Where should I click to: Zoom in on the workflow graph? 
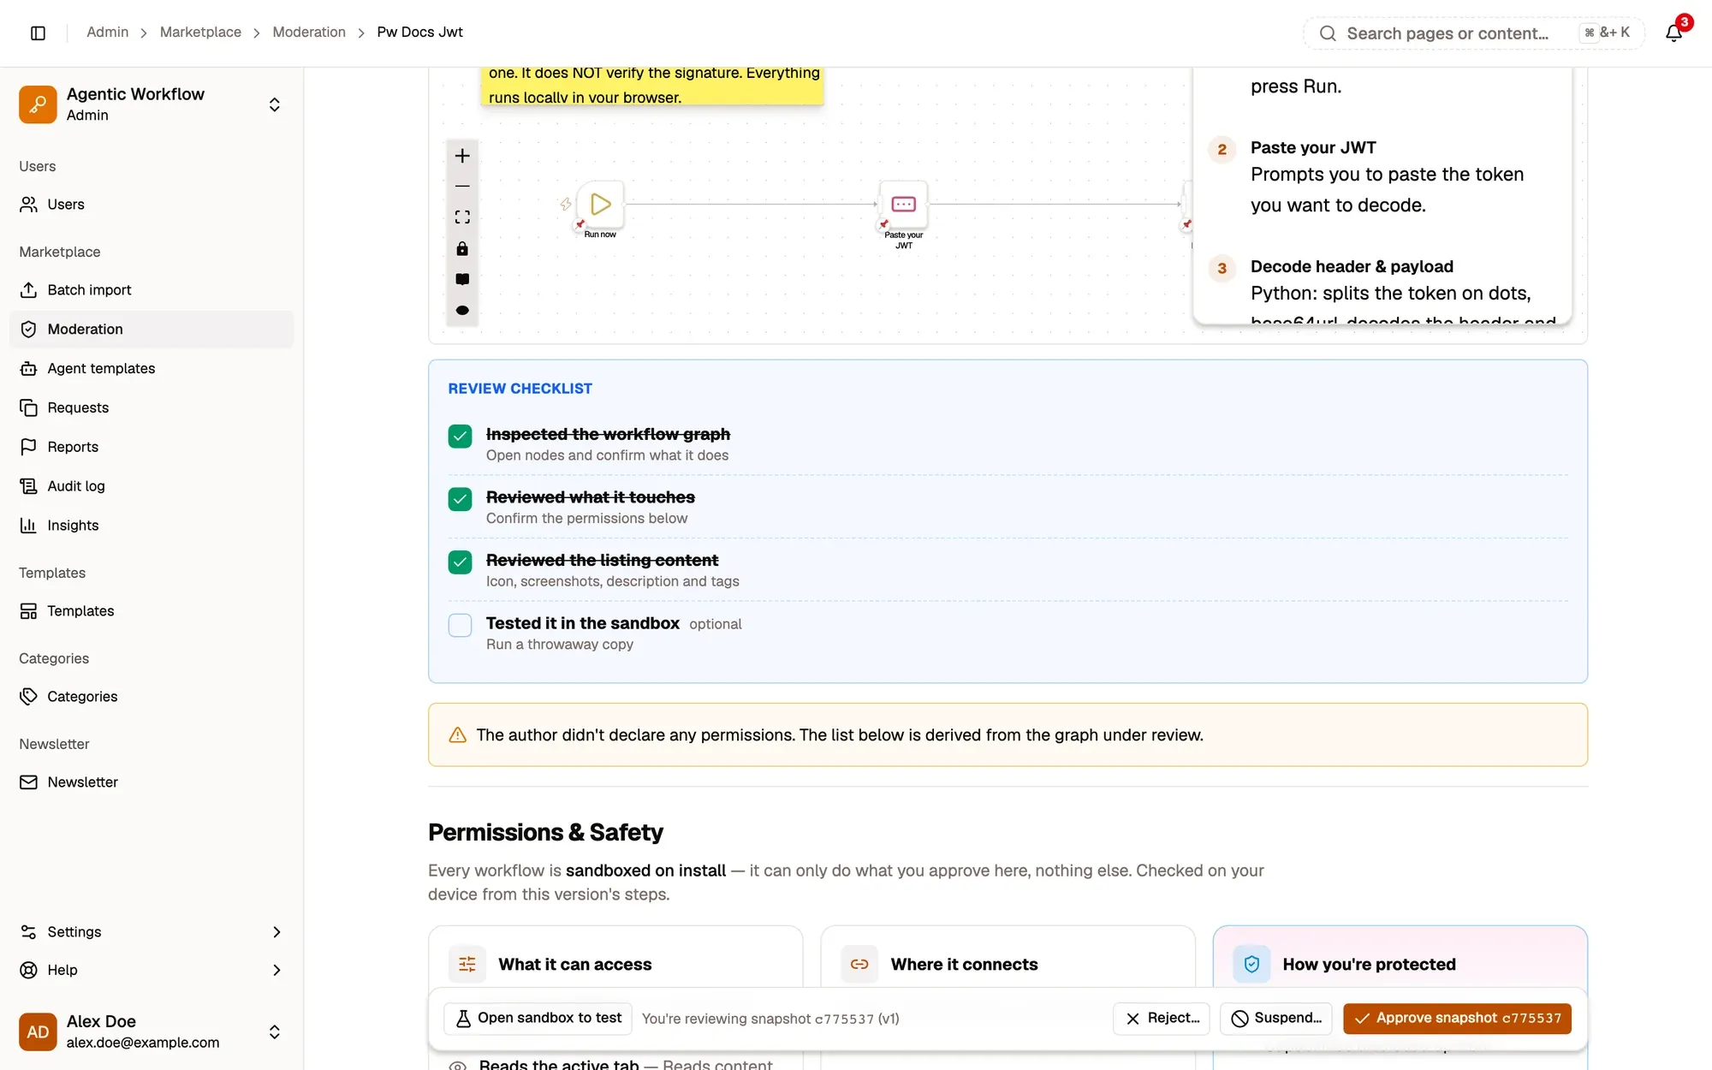(x=462, y=156)
